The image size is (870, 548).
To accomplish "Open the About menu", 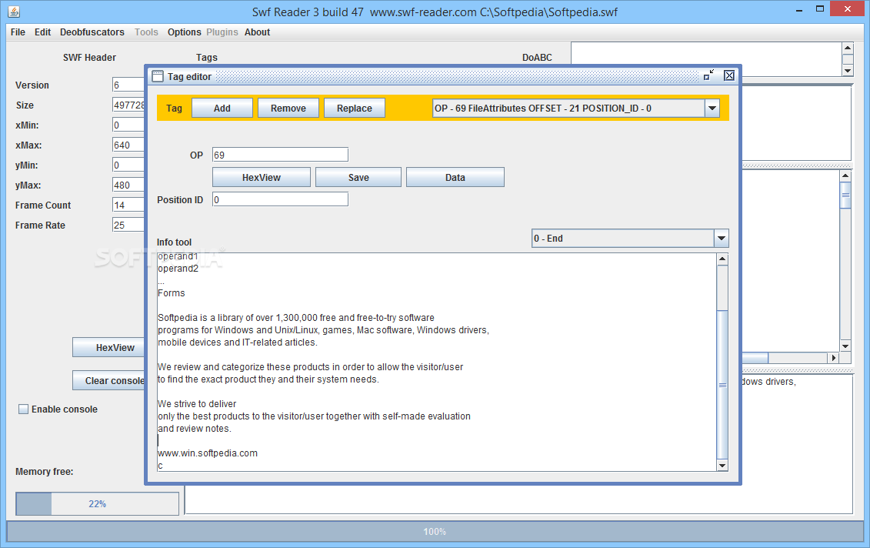I will (257, 32).
